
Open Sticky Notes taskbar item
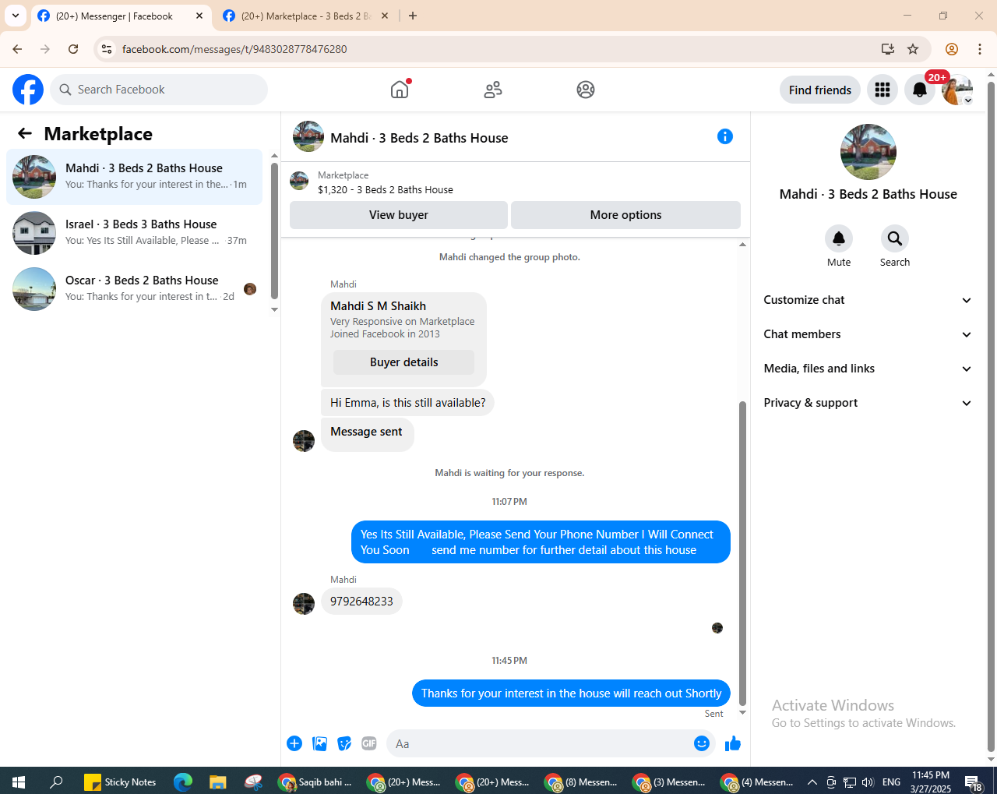click(120, 782)
